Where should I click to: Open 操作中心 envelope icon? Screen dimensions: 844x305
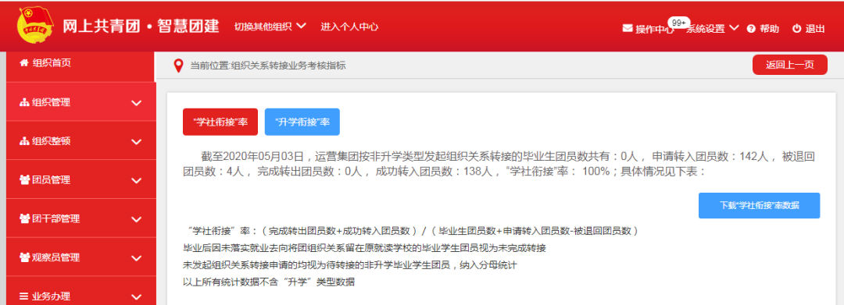[627, 28]
